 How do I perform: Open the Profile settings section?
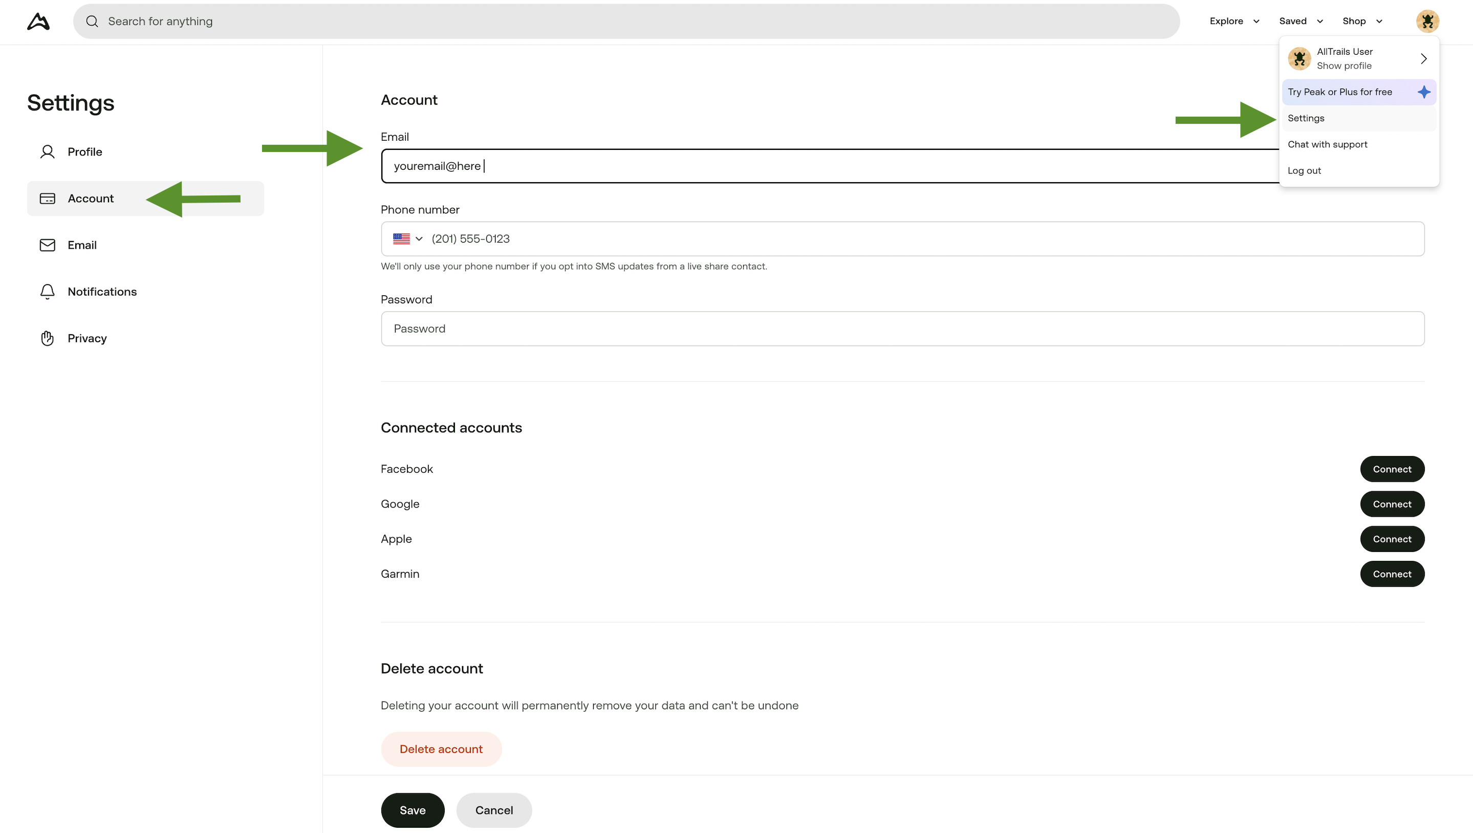tap(145, 151)
